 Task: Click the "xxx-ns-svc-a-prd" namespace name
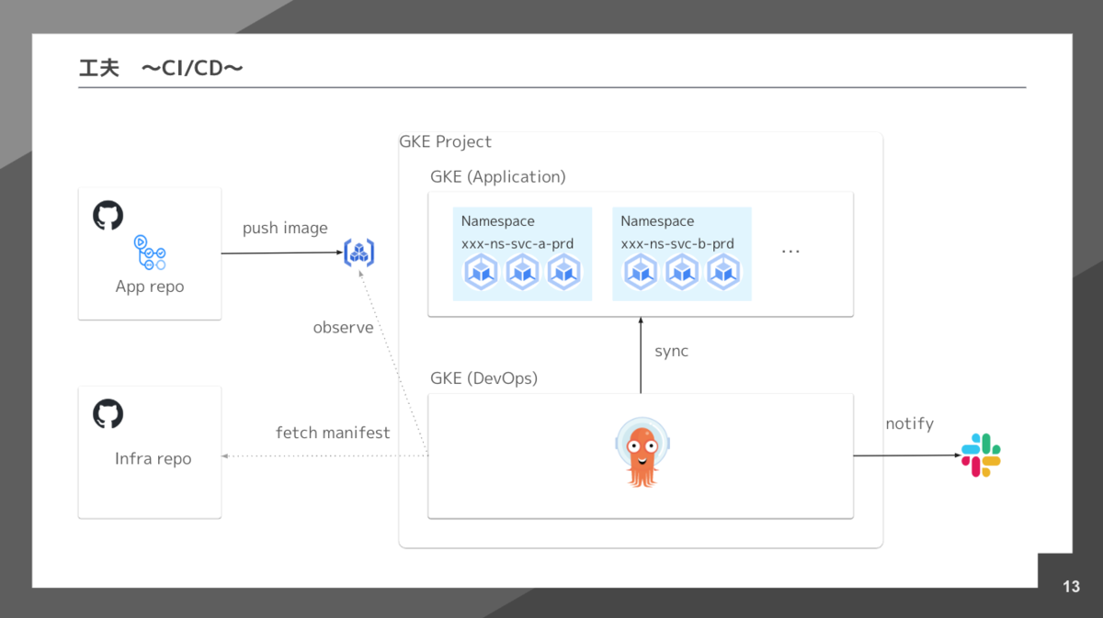click(x=517, y=243)
